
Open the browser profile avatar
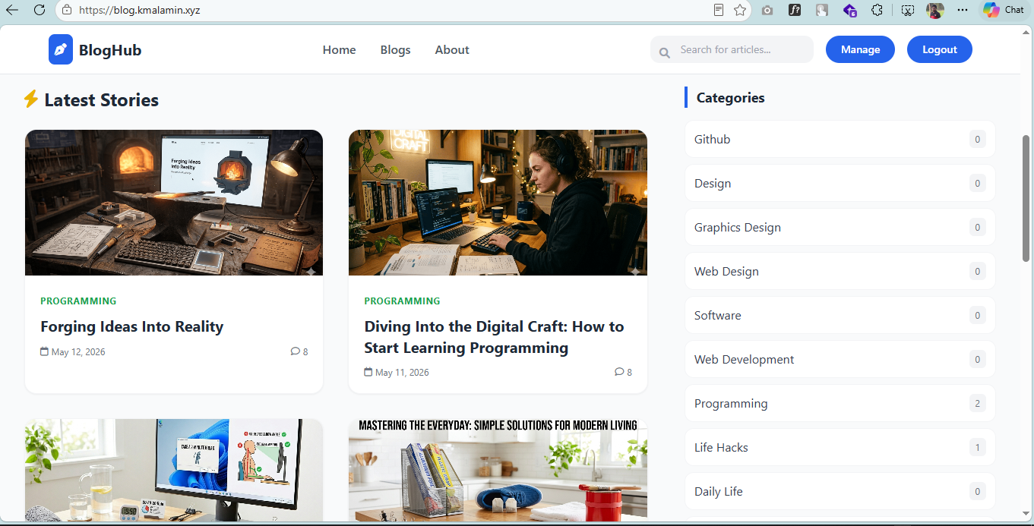pos(935,10)
